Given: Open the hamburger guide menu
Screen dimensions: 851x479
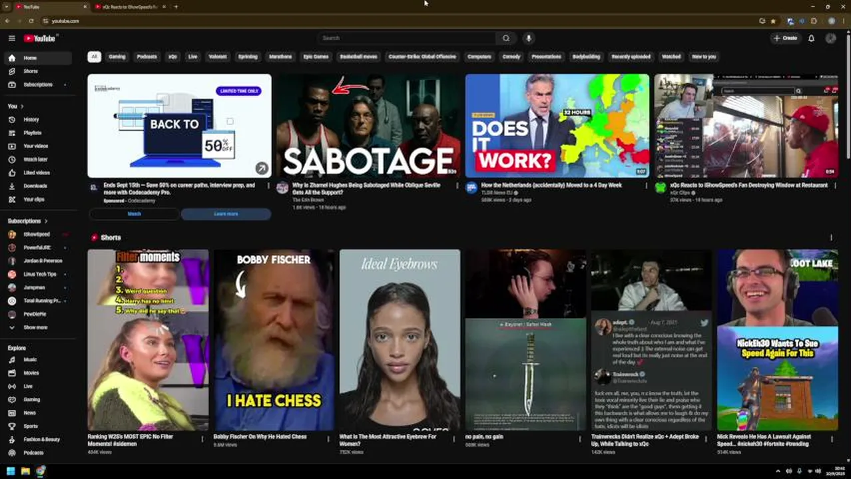Looking at the screenshot, I should pos(11,38).
